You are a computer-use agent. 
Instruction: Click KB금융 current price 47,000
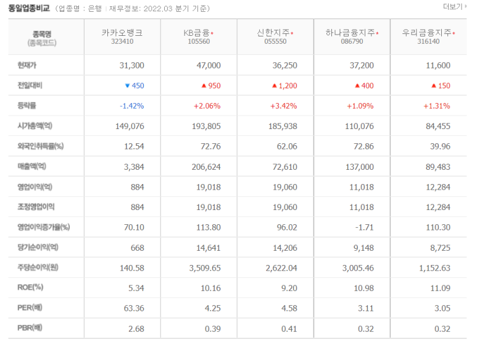pos(209,65)
